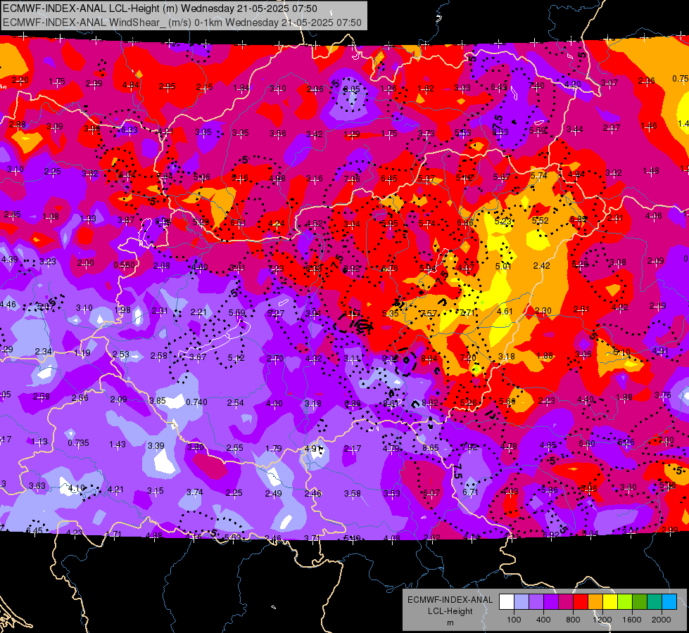Click the legend tick label 2000
The image size is (689, 633).
tap(662, 620)
